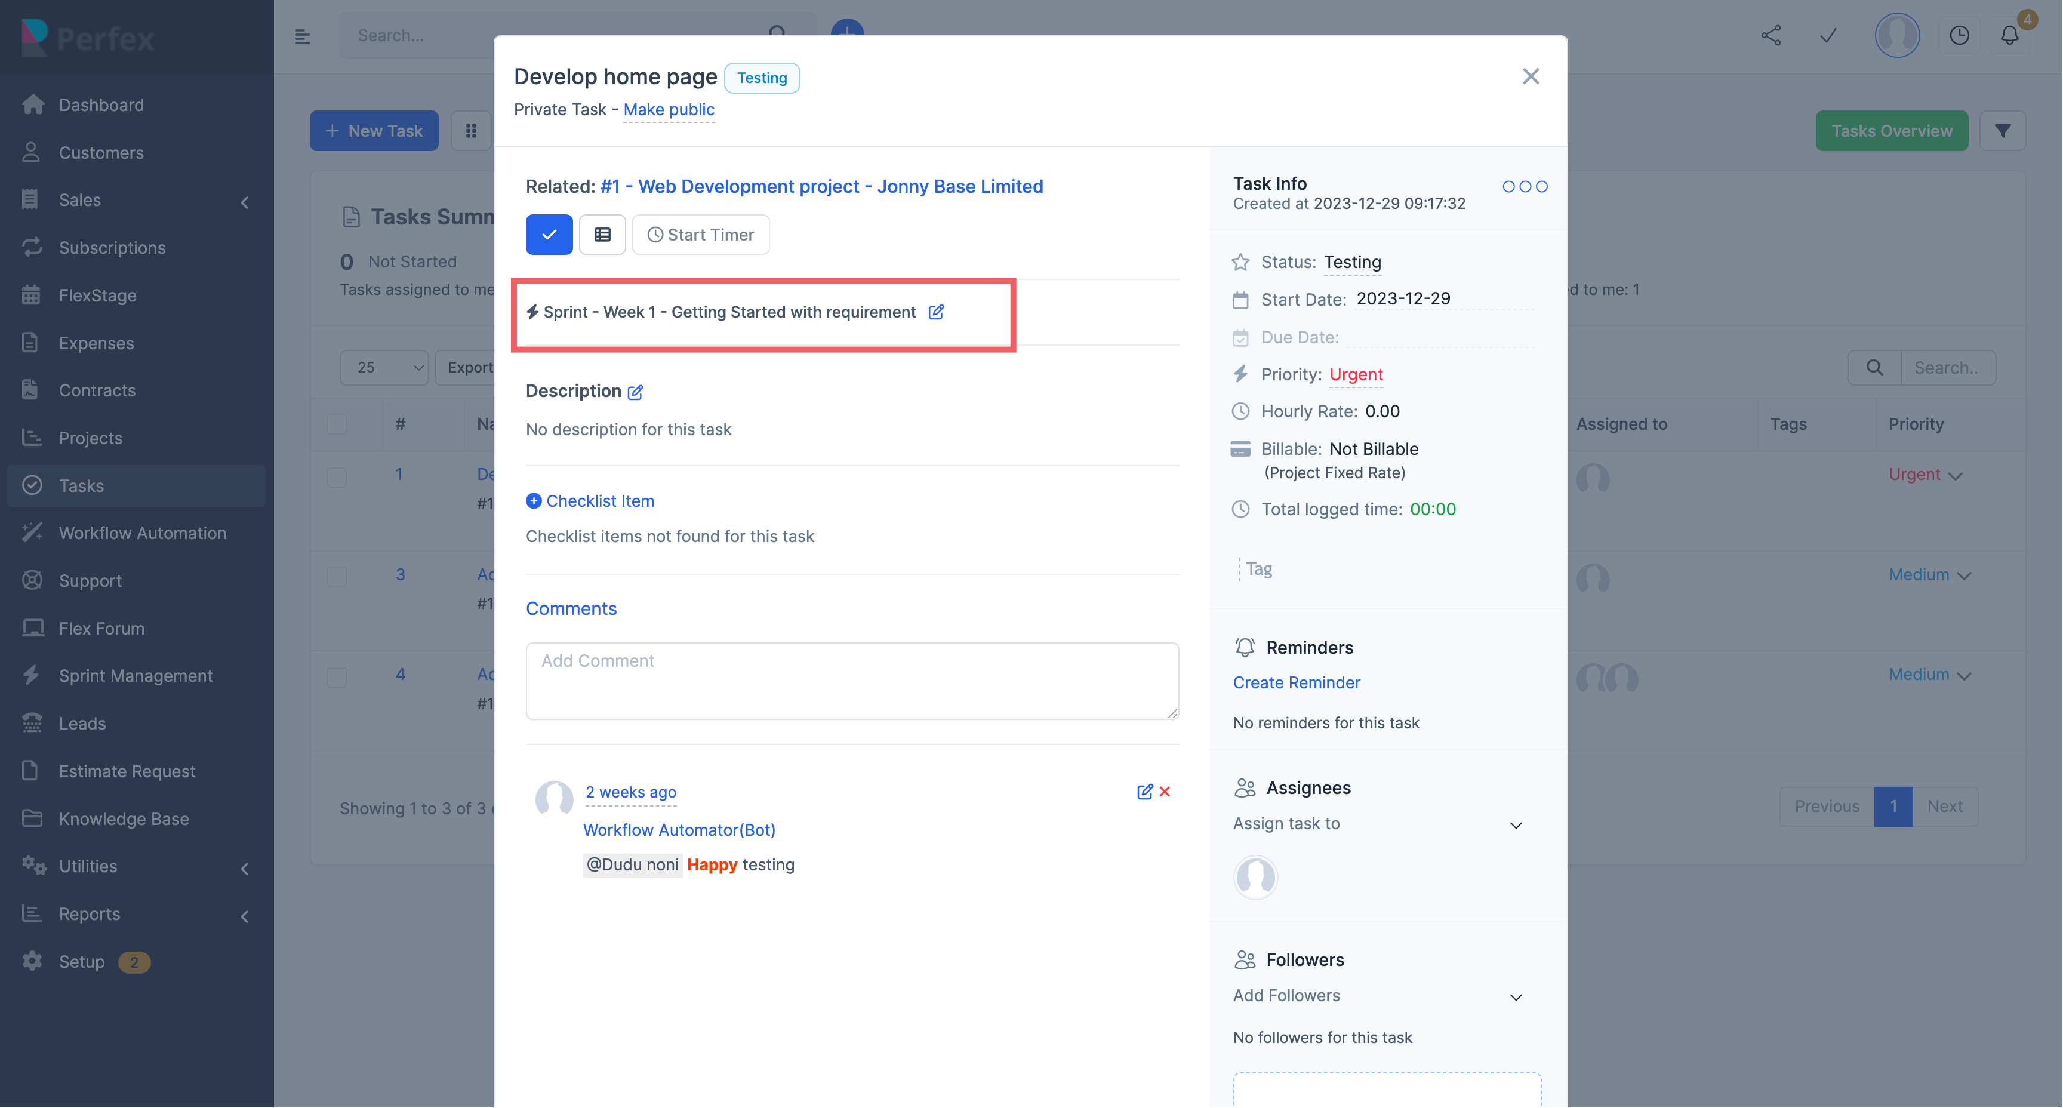Edit the bot comment with pencil icon
Viewport: 2063px width, 1108px height.
click(1144, 792)
